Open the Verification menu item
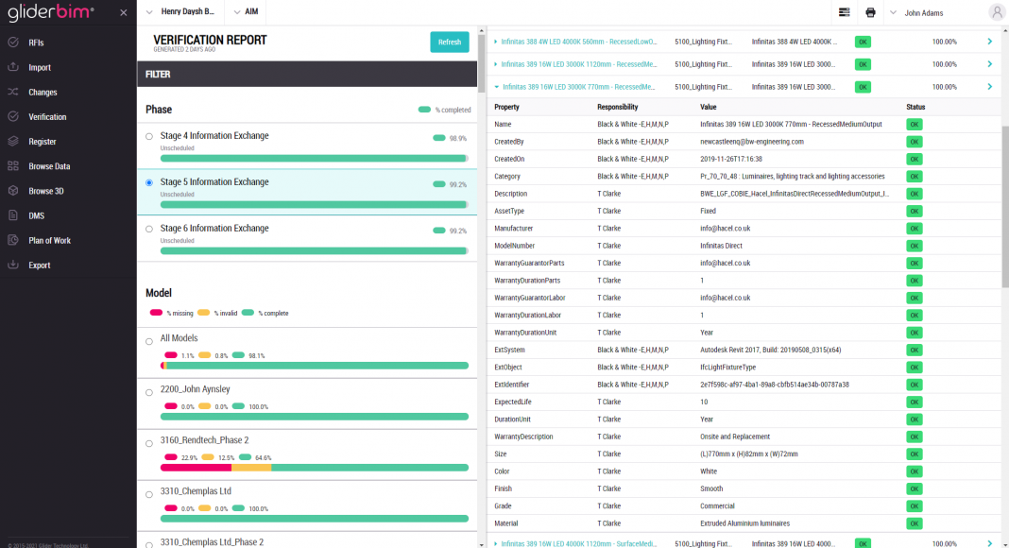The height and width of the screenshot is (548, 1009). point(47,117)
